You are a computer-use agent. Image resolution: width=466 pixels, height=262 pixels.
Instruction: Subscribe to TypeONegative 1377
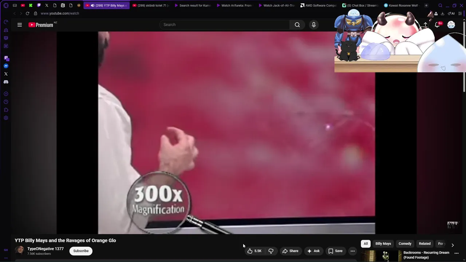click(x=81, y=251)
